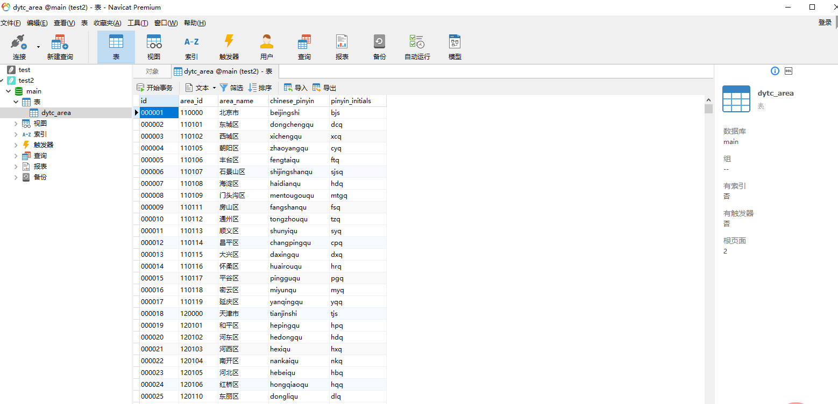Collapse the main database node
The width and height of the screenshot is (838, 404).
[9, 91]
